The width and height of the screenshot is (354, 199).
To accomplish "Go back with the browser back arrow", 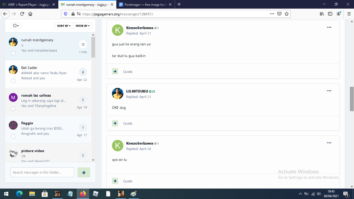I will (x=5, y=14).
